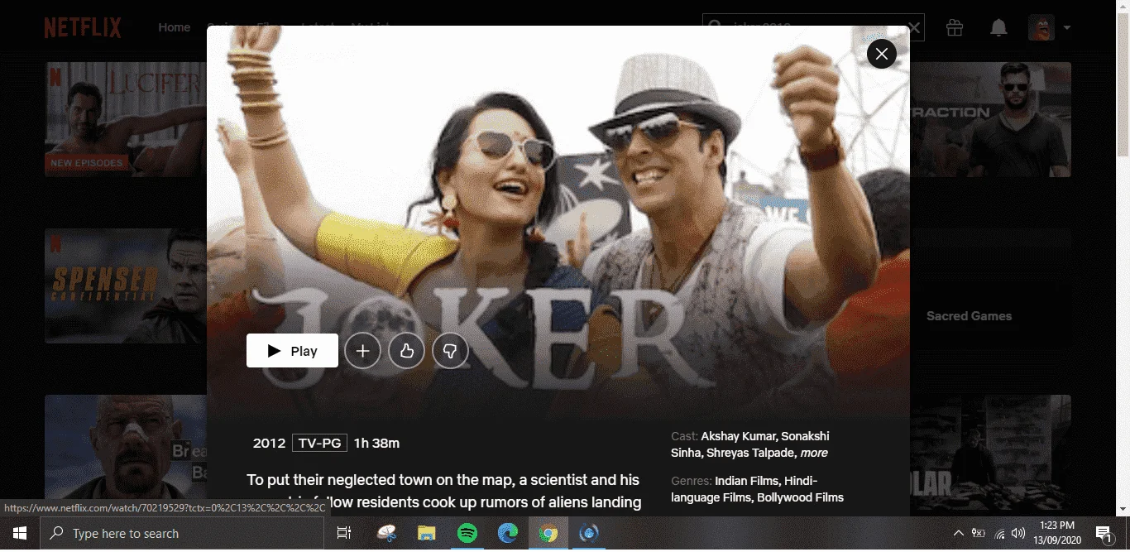Open Akshay Kumar cast link
Viewport: 1130px width, 552px height.
[738, 436]
